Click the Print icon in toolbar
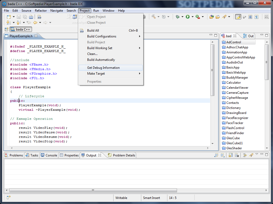The width and height of the screenshot is (273, 204). point(31,17)
